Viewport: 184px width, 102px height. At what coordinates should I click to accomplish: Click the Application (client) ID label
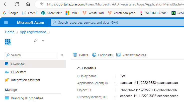(93, 83)
